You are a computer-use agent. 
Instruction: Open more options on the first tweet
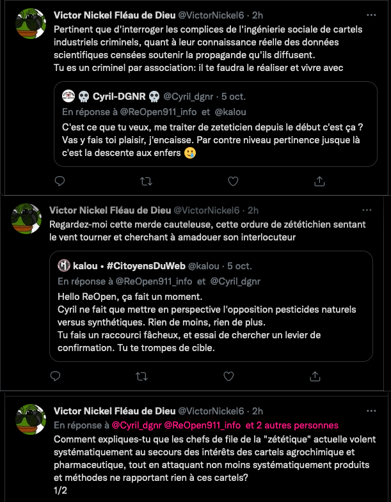[x=371, y=15]
